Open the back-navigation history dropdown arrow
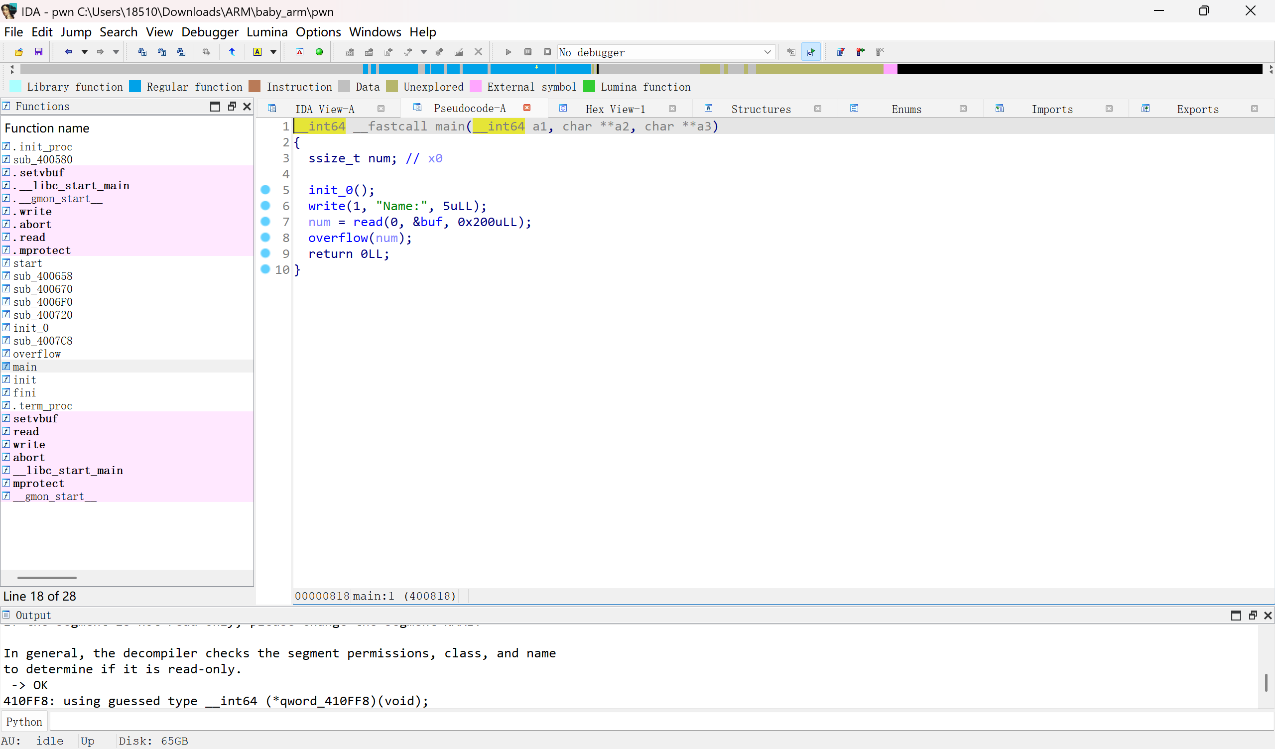Image resolution: width=1275 pixels, height=749 pixels. pos(85,52)
